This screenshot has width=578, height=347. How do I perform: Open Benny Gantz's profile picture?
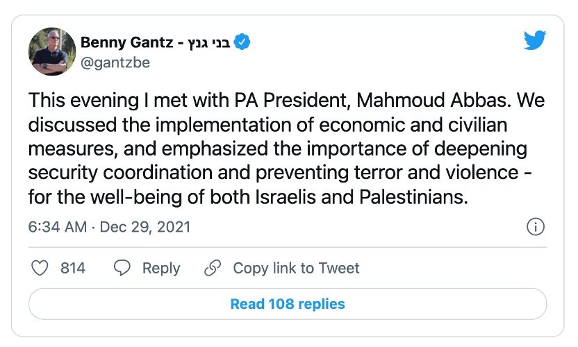pyautogui.click(x=52, y=52)
